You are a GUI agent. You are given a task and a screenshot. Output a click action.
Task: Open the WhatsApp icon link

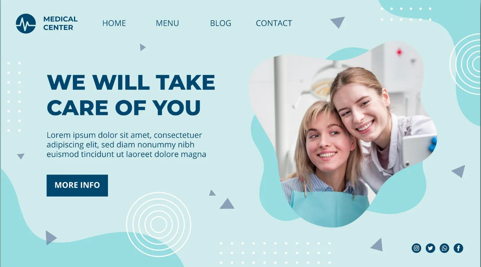(x=445, y=248)
